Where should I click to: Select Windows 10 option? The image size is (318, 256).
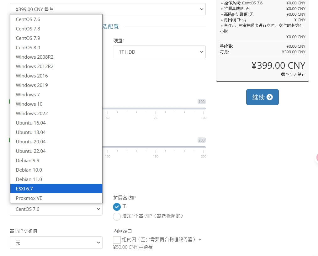click(56, 104)
